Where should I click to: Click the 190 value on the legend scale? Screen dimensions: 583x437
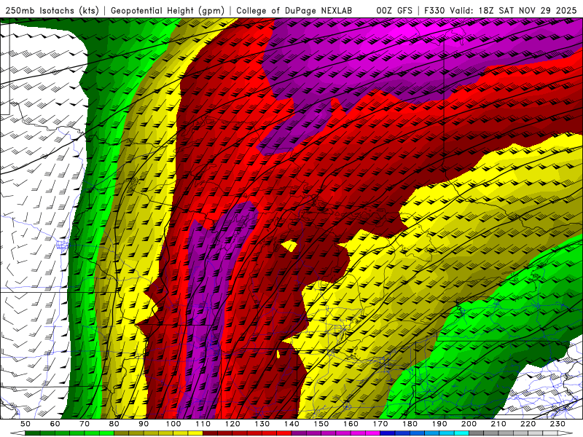[439, 424]
